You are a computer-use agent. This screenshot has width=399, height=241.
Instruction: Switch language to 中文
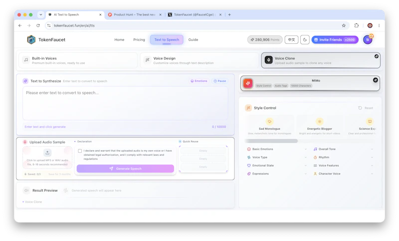[291, 40]
